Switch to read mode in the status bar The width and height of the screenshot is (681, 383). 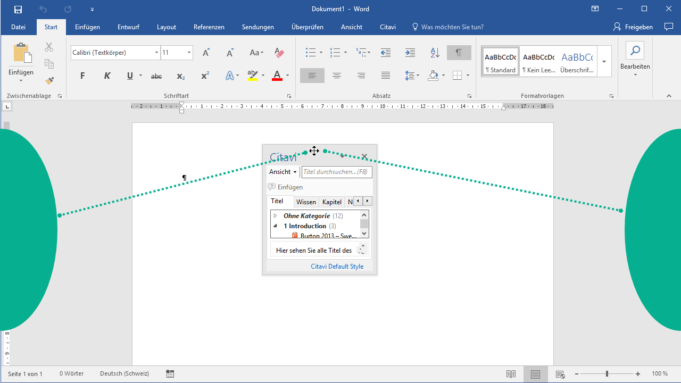511,374
